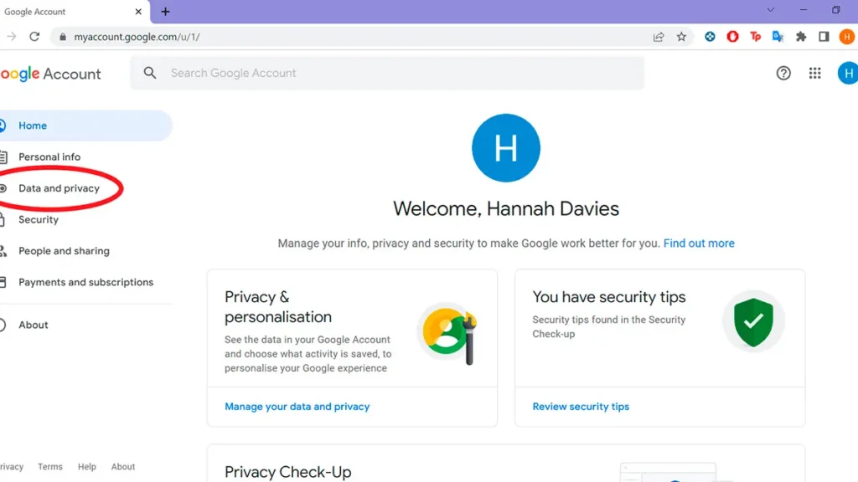This screenshot has width=858, height=482.
Task: Open the Google Translate extension icon
Action: 778,37
